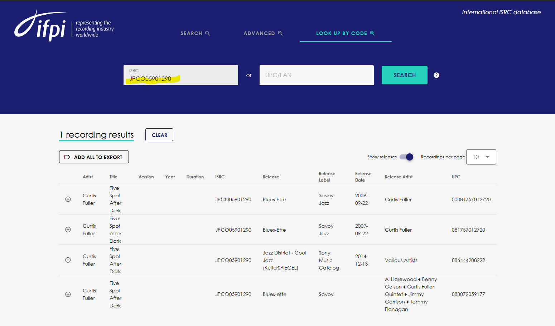The image size is (555, 326).
Task: Toggle the Show releases switch
Action: pos(406,157)
